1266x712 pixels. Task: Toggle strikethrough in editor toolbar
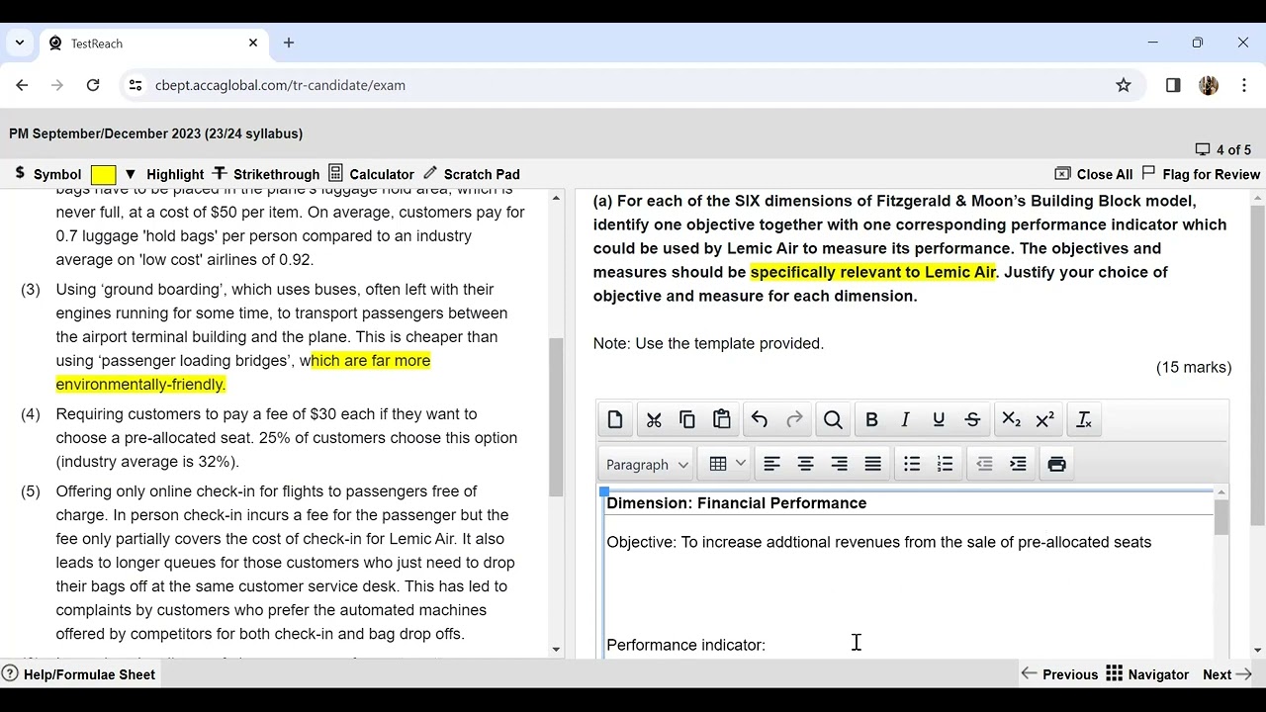pyautogui.click(x=972, y=419)
